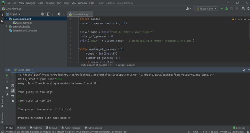Click the down arrow in Run panel
The width and height of the screenshot is (250, 133).
click(x=13, y=80)
